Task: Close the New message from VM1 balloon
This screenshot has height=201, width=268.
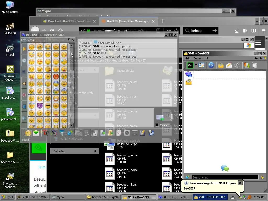Action: (x=240, y=183)
